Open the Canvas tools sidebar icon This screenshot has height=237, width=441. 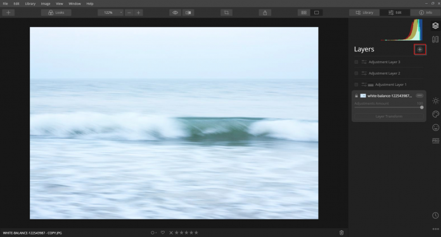click(x=435, y=39)
